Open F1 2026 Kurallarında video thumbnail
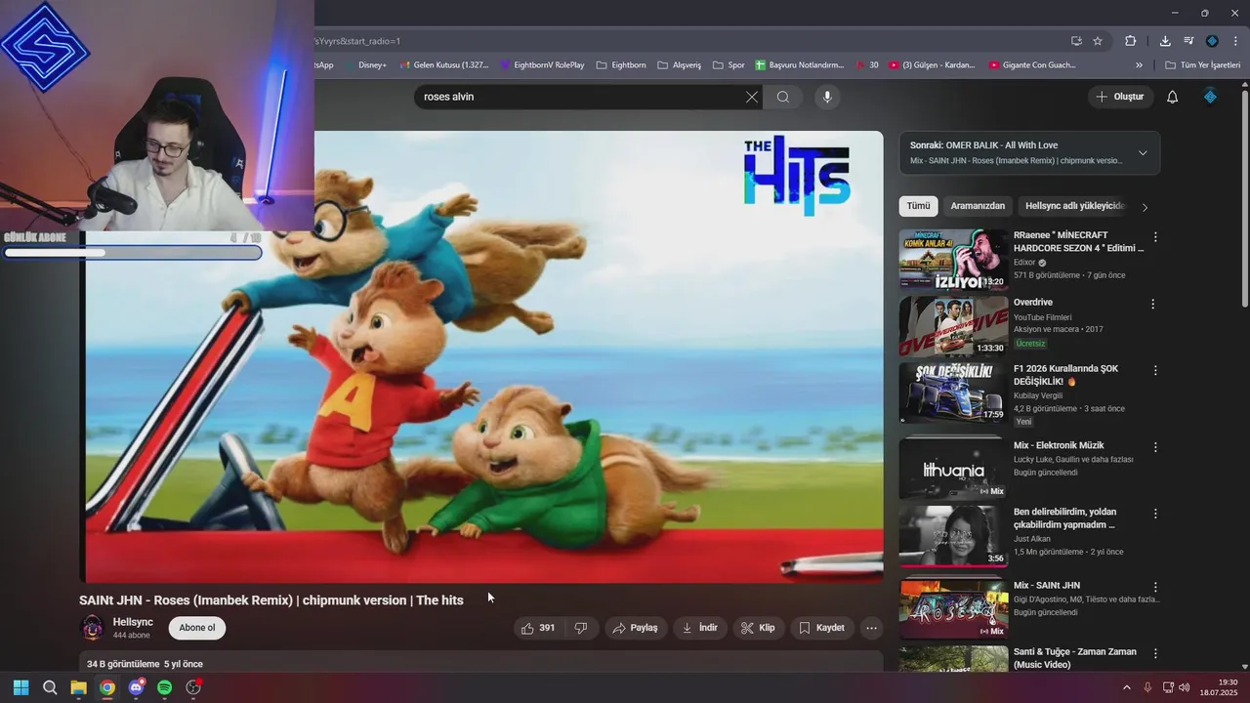1250x703 pixels. click(x=953, y=393)
